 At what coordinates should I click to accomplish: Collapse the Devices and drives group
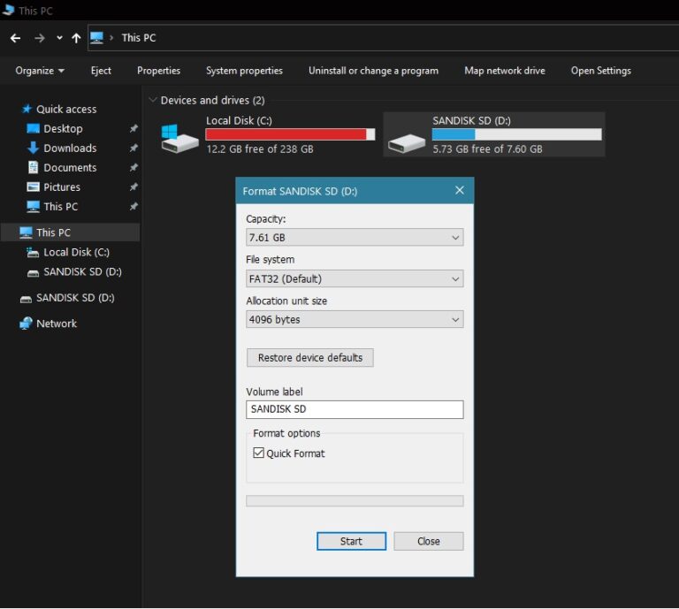[154, 101]
